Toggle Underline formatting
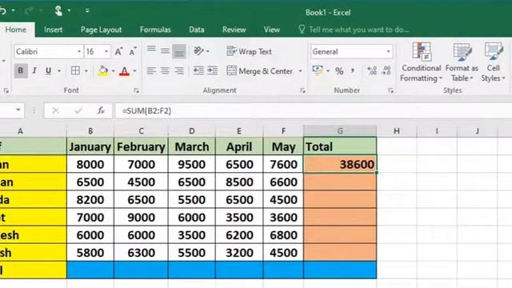 tap(48, 71)
